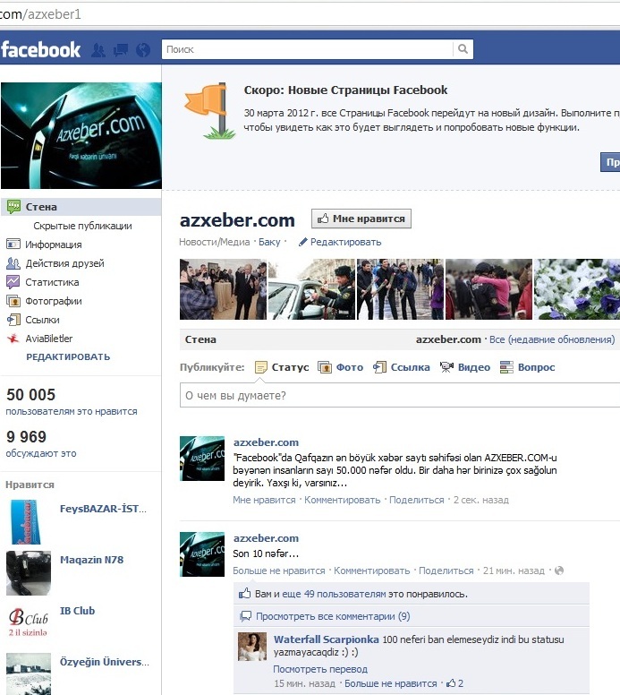Open photo strip image of embracing people
This screenshot has width=620, height=695.
[488, 289]
